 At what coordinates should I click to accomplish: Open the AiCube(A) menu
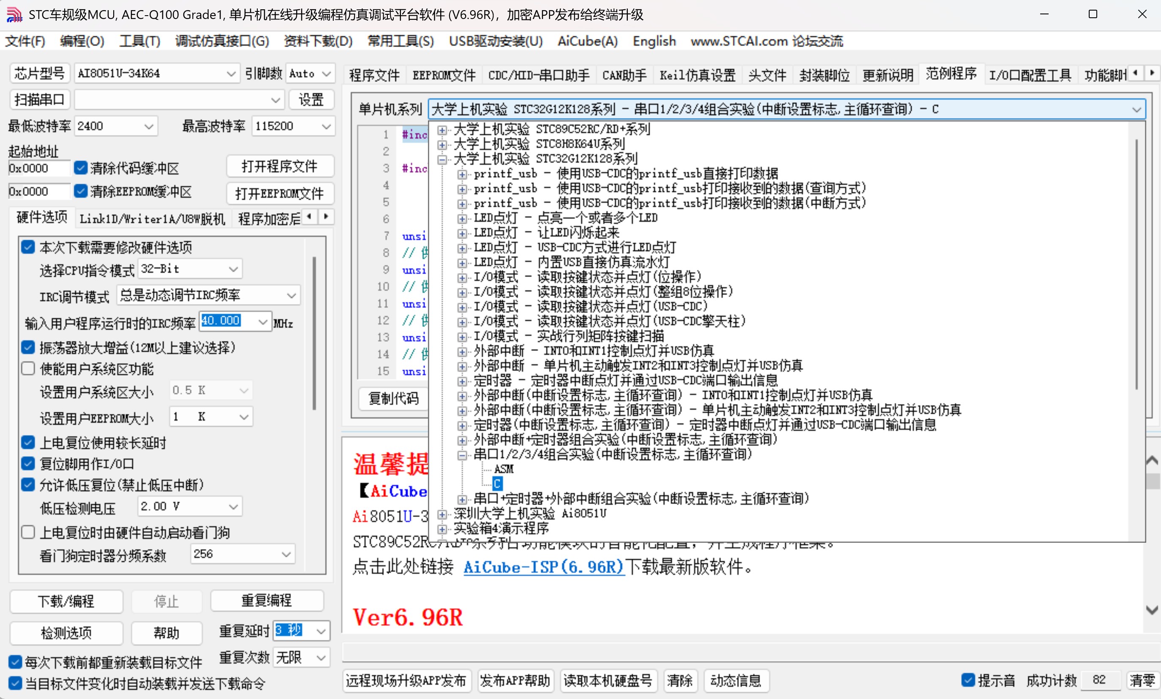[588, 41]
